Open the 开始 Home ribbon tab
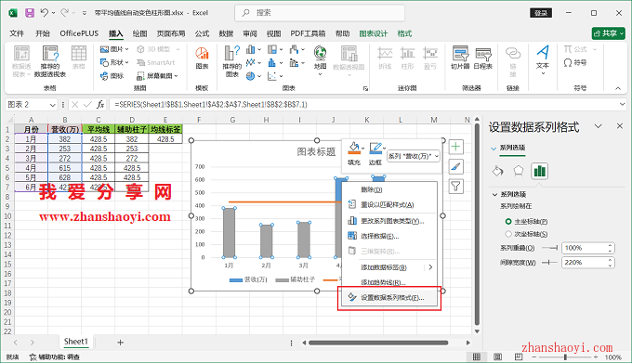This screenshot has width=632, height=363. tap(43, 33)
